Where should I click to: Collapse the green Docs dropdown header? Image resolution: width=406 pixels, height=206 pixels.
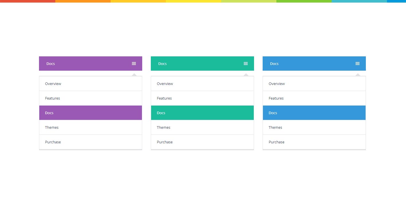click(202, 64)
